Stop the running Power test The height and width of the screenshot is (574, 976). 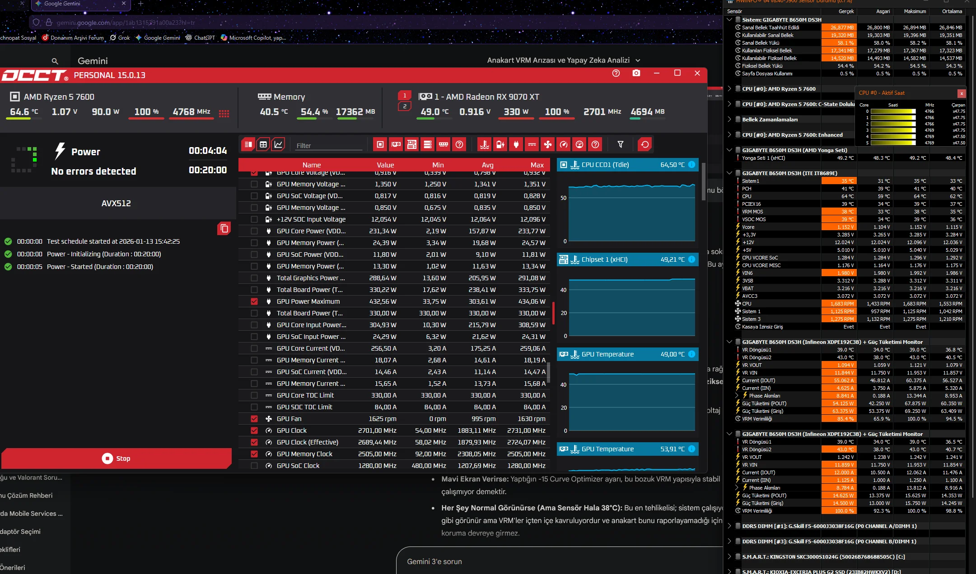(x=117, y=458)
